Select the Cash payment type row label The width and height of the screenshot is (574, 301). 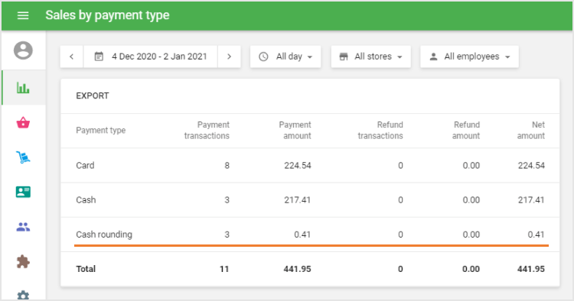click(x=86, y=200)
